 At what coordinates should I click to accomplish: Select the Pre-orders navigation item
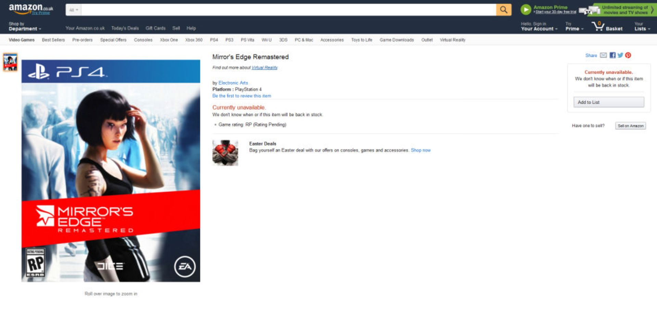coord(82,40)
